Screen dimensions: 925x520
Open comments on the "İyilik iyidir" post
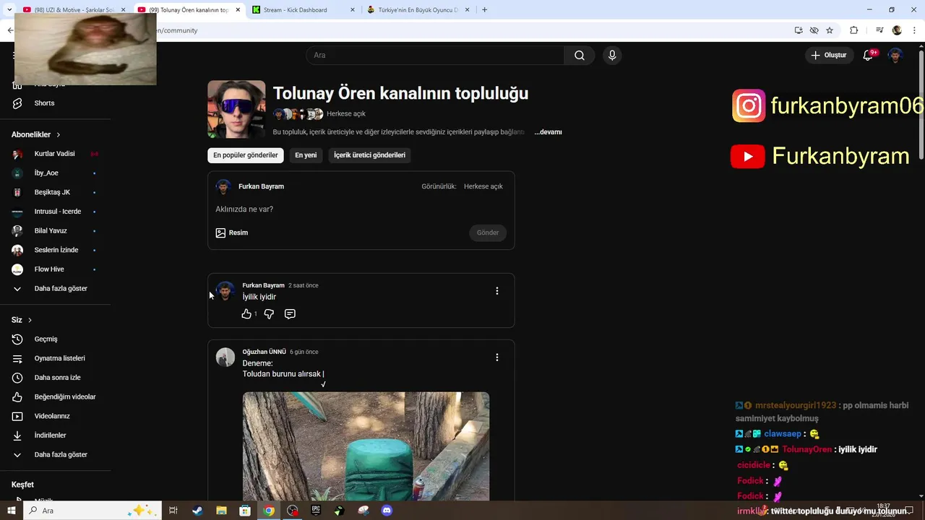290,314
